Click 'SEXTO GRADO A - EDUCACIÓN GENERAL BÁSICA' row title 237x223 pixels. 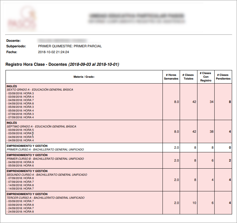[40, 90]
